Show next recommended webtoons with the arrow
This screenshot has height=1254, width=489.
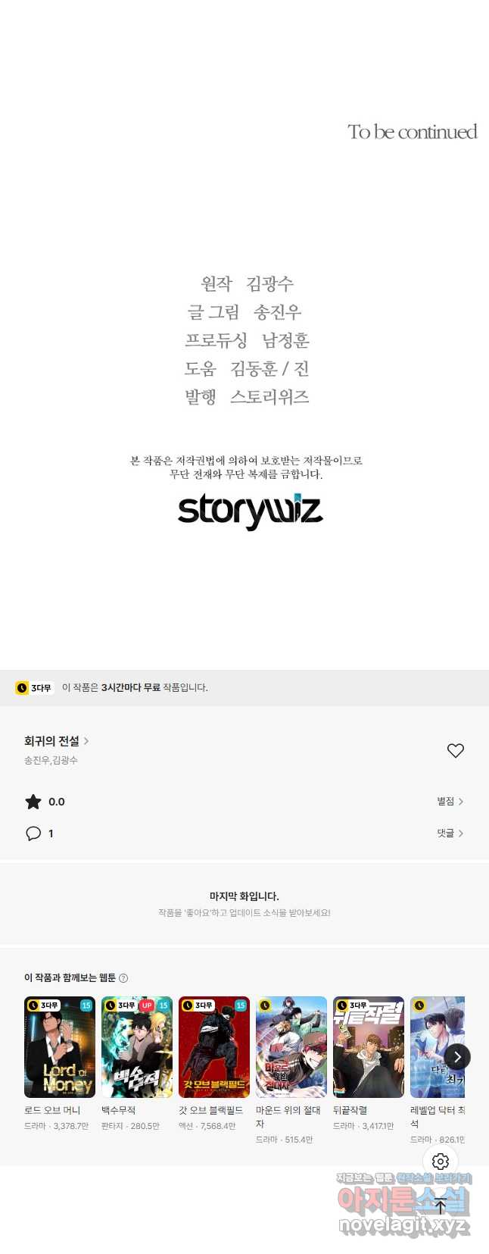[x=457, y=1057]
